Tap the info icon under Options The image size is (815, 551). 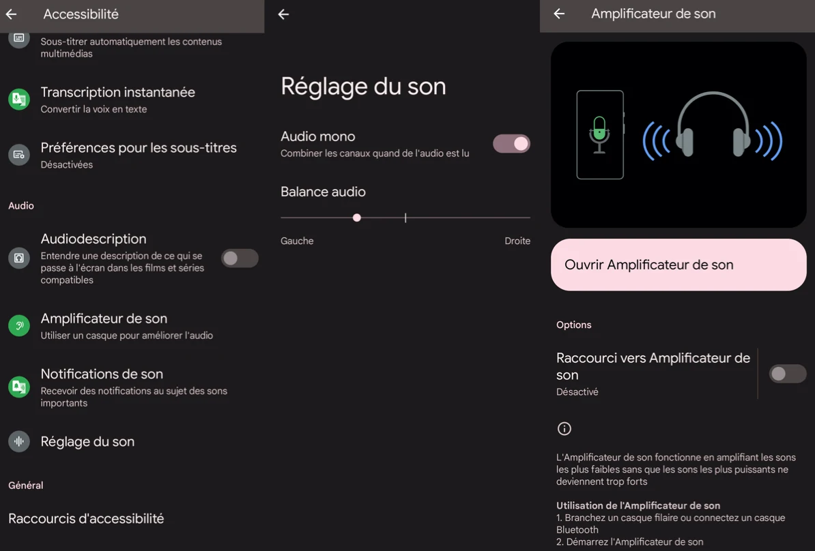(564, 428)
